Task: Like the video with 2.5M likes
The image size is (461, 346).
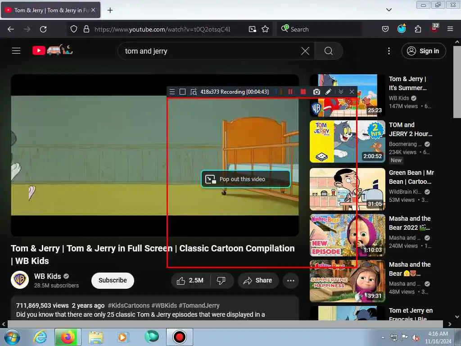Action: pos(190,280)
